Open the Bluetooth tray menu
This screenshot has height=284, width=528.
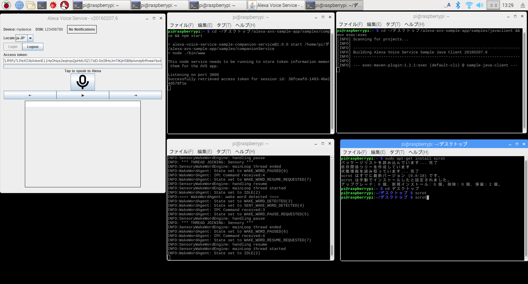point(458,5)
